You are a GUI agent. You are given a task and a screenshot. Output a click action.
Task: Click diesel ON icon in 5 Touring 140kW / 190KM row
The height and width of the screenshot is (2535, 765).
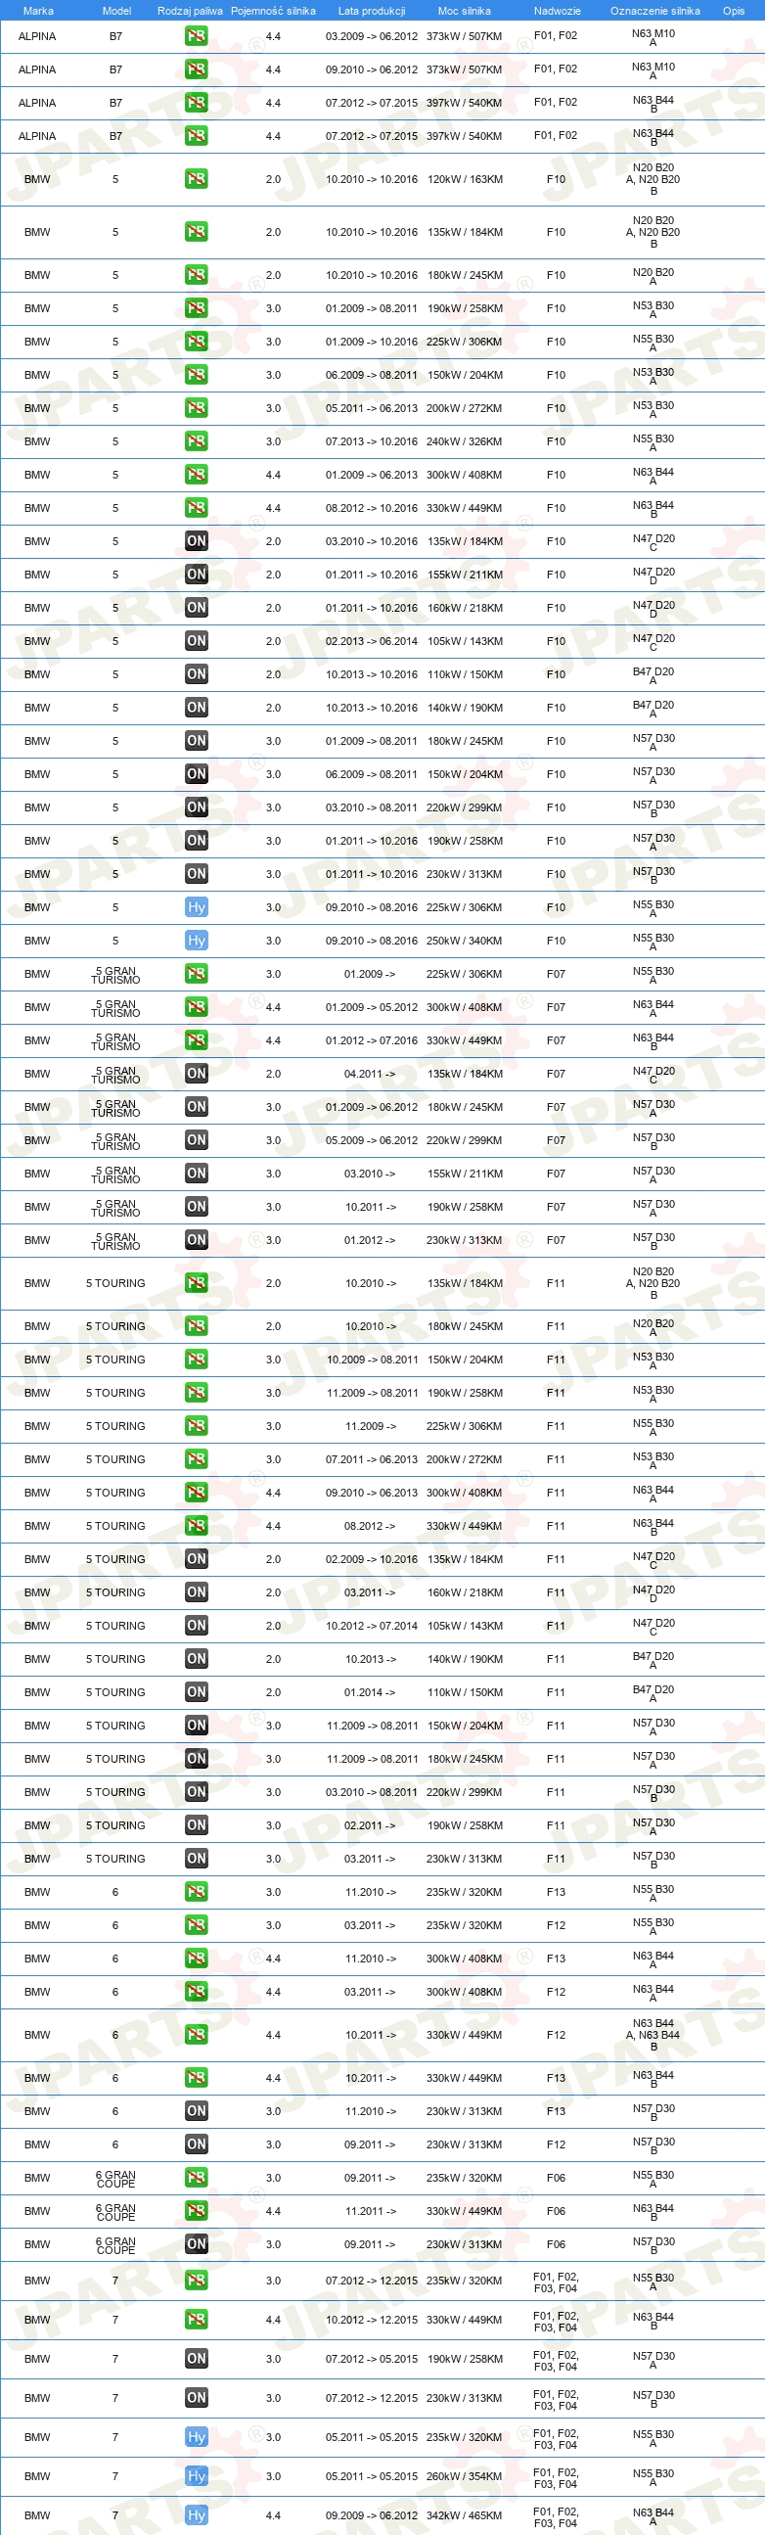click(197, 1659)
